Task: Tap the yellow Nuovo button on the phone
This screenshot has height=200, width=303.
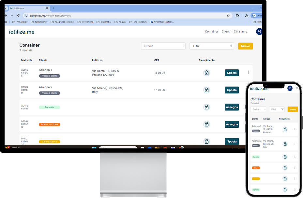Action: [293, 109]
